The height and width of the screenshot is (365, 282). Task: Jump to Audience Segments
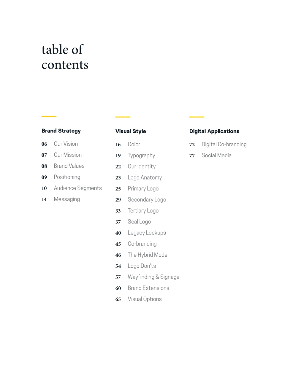coord(77,188)
